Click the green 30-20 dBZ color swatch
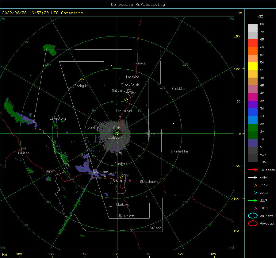 253,128
